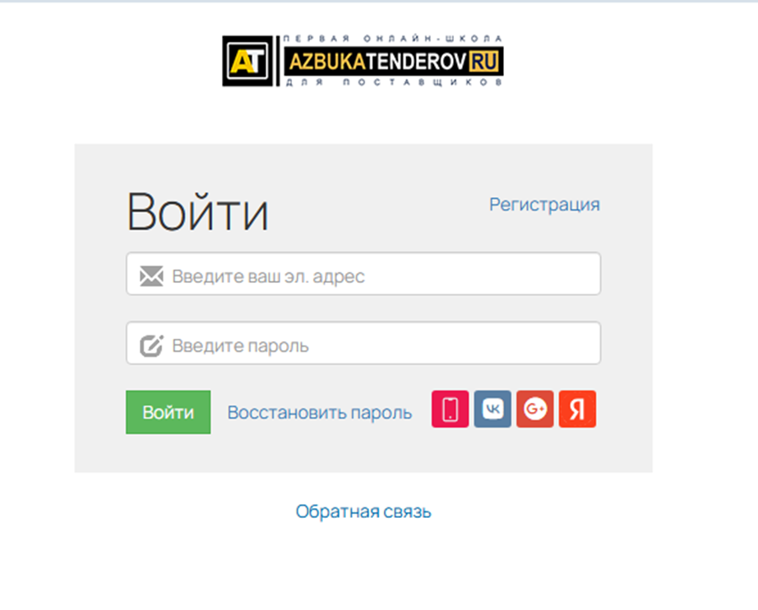Viewport: 758px width, 610px height.
Task: Click the yellow RU badge in logo
Action: (x=483, y=62)
